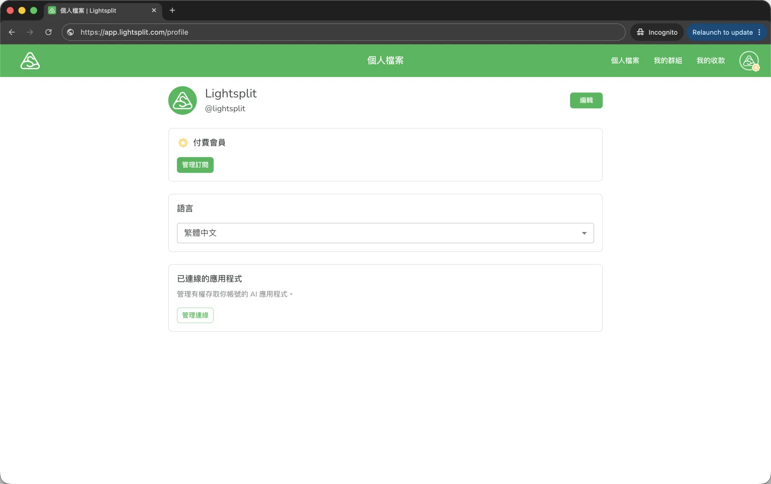The width and height of the screenshot is (771, 484).
Task: Select the 個人檔案 browser tab
Action: coord(103,10)
